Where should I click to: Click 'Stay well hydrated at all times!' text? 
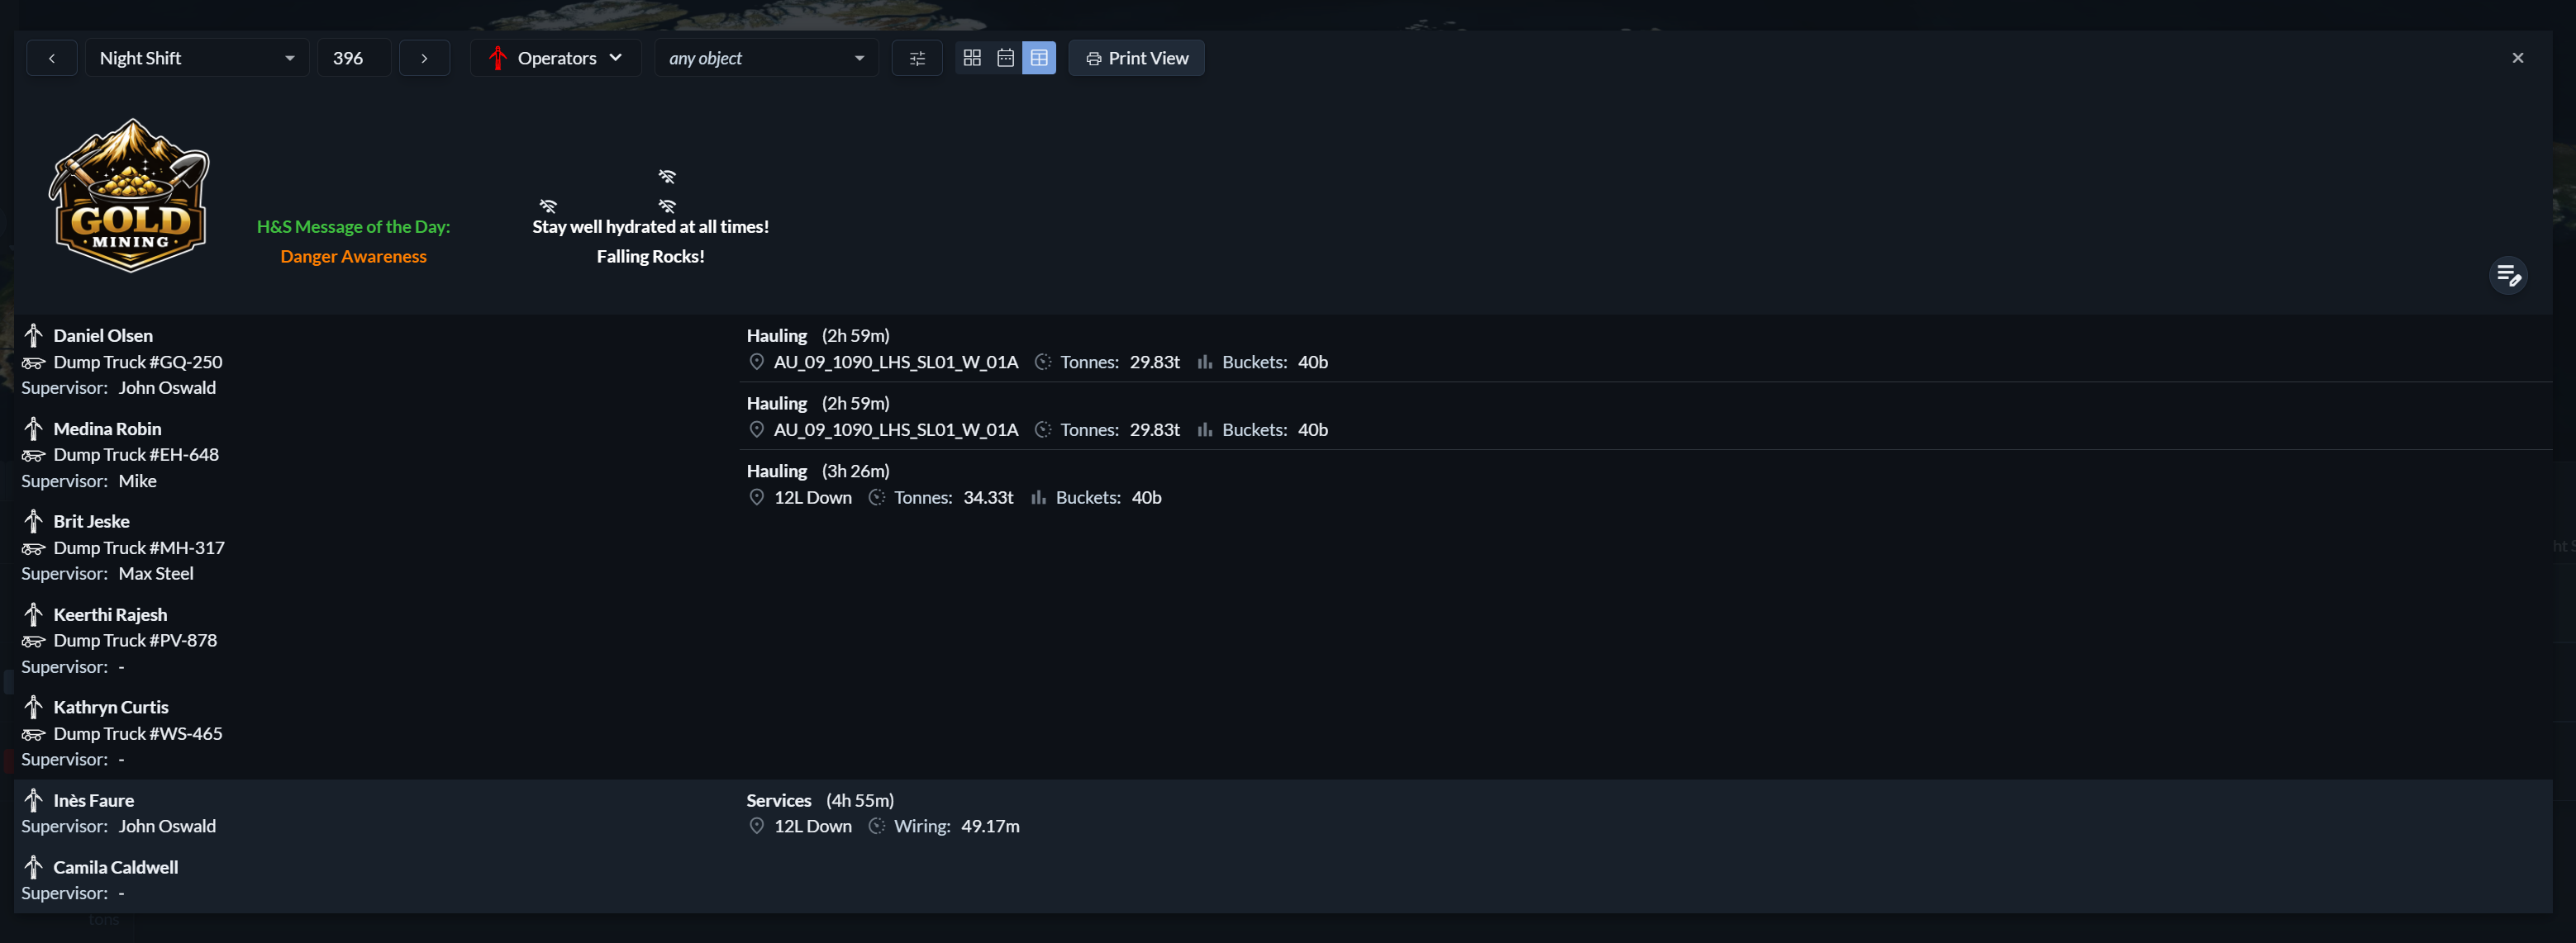pos(650,227)
